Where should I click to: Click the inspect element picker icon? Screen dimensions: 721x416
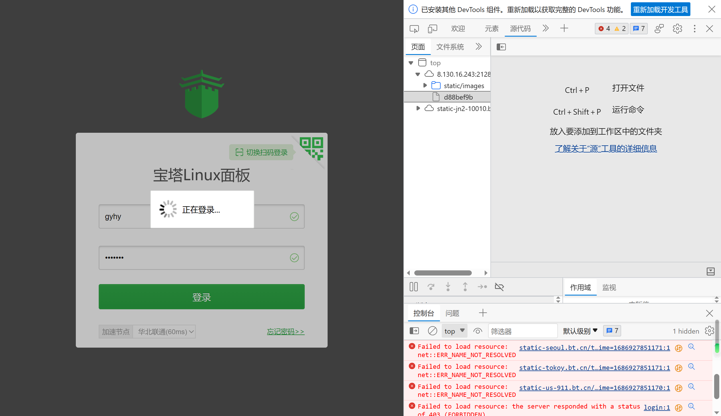click(414, 29)
